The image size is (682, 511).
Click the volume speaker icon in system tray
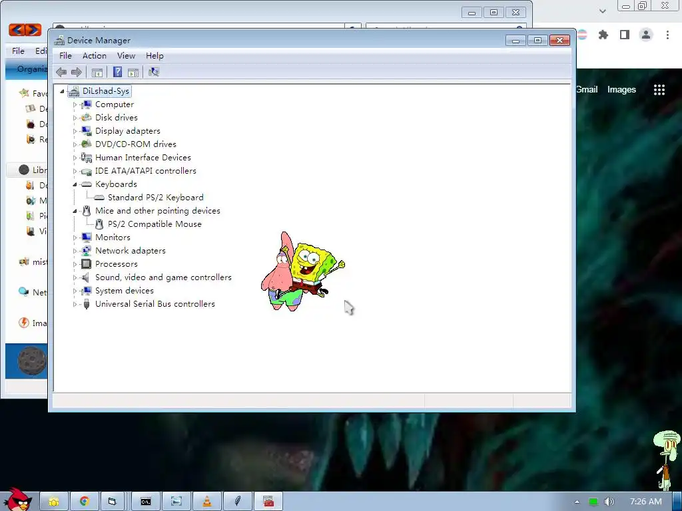pos(609,502)
